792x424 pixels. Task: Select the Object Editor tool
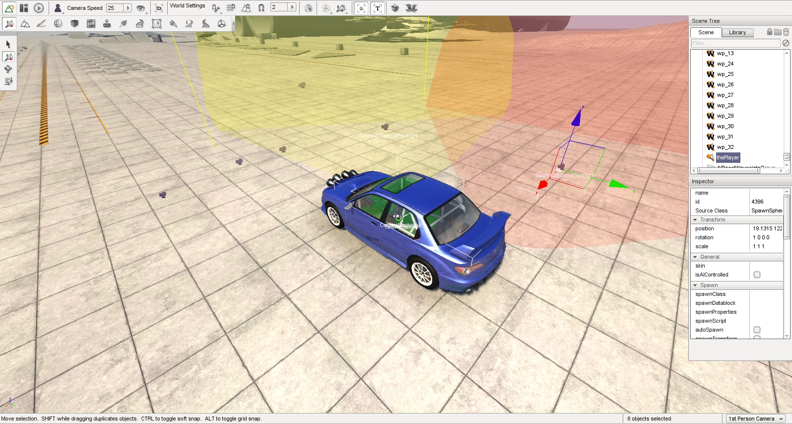point(9,23)
